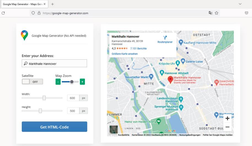Edit the width value 600
Image resolution: width=252 pixels, height=146 pixels.
pos(73,98)
